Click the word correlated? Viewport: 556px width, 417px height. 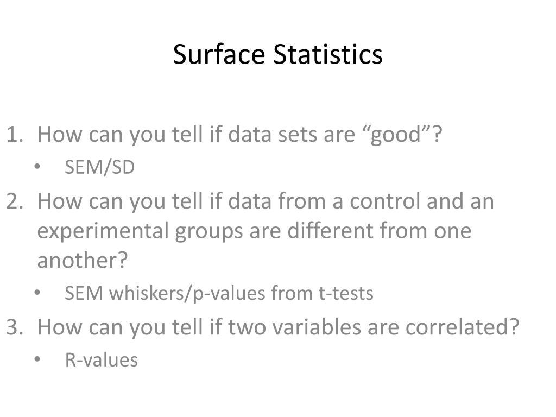click(462, 327)
